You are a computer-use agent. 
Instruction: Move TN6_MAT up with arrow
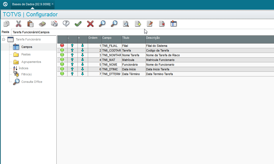tap(72, 60)
